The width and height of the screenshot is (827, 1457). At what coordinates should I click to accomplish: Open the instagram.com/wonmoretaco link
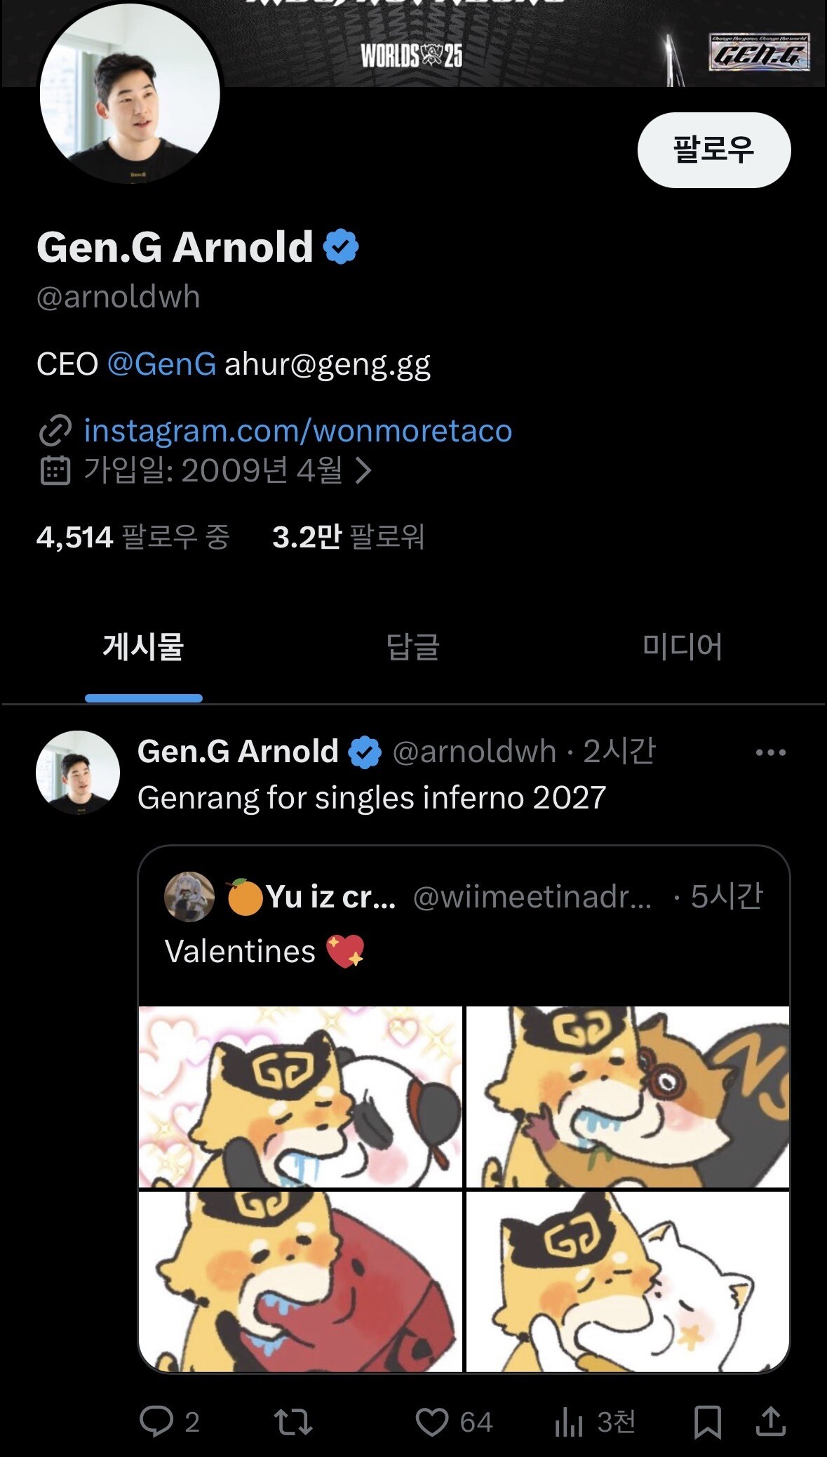(297, 430)
